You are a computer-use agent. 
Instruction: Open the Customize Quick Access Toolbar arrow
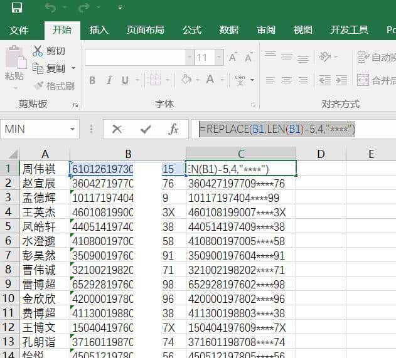[x=120, y=8]
